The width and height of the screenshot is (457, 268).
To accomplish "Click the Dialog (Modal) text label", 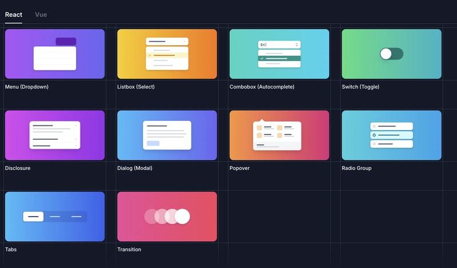I will pos(135,169).
